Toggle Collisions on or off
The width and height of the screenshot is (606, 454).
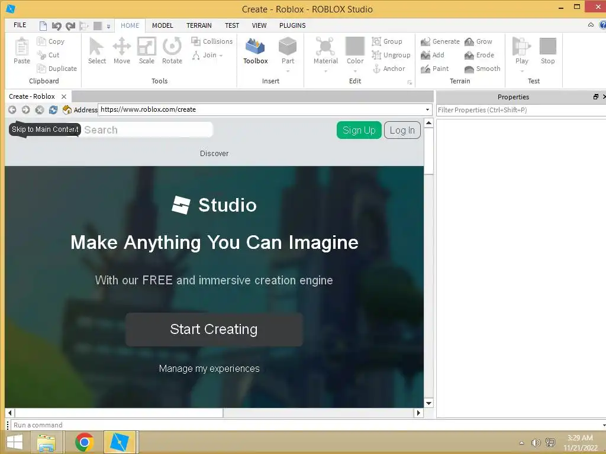[x=212, y=41]
